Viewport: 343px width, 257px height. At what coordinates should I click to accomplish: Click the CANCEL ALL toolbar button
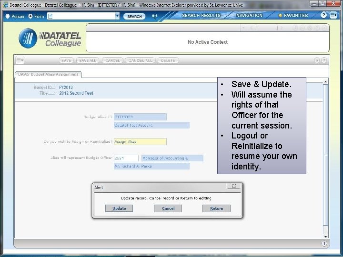pos(140,60)
